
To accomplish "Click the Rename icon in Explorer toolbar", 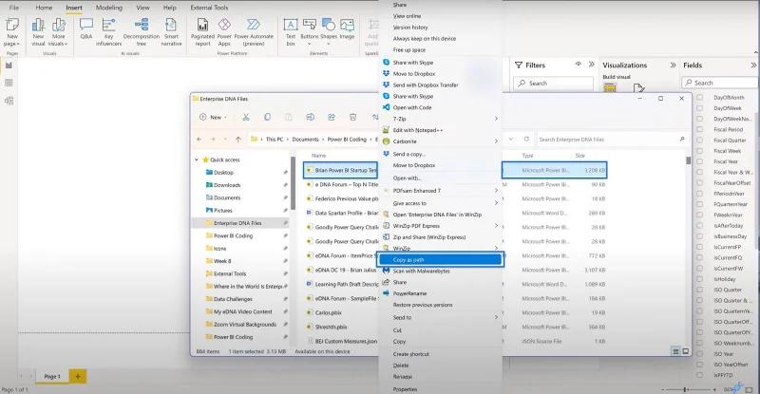I will tap(311, 117).
